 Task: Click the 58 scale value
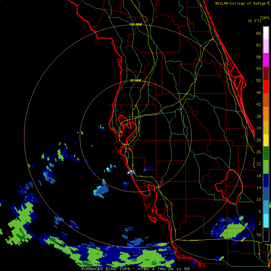pyautogui.click(x=259, y=57)
